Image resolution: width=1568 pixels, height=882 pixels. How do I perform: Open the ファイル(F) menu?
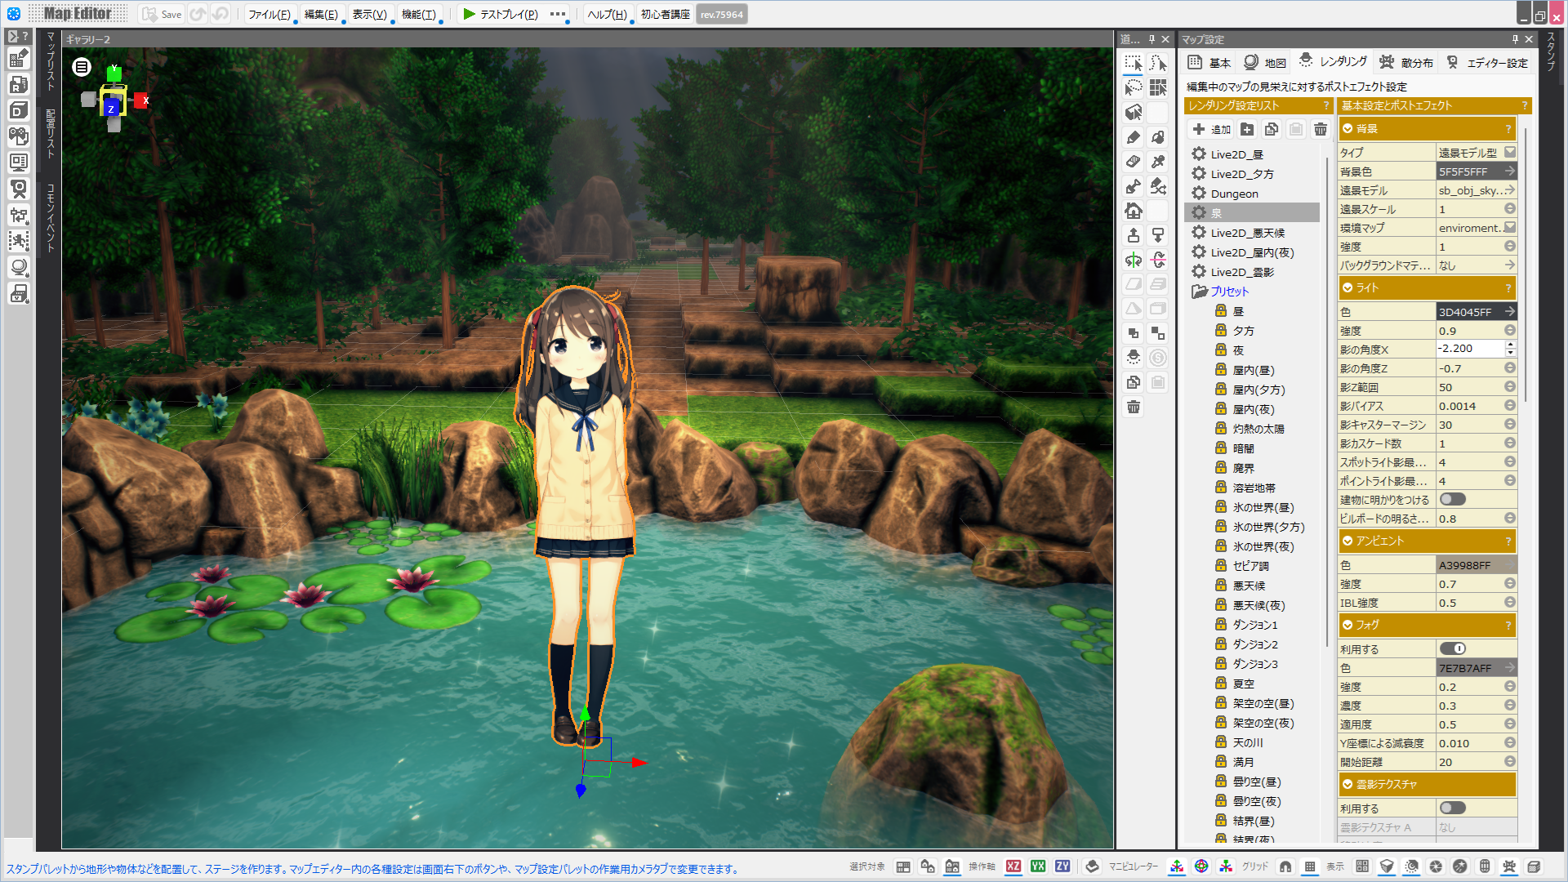coord(269,15)
